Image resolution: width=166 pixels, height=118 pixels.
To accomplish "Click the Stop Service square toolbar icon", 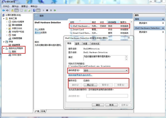I will coord(47,10).
